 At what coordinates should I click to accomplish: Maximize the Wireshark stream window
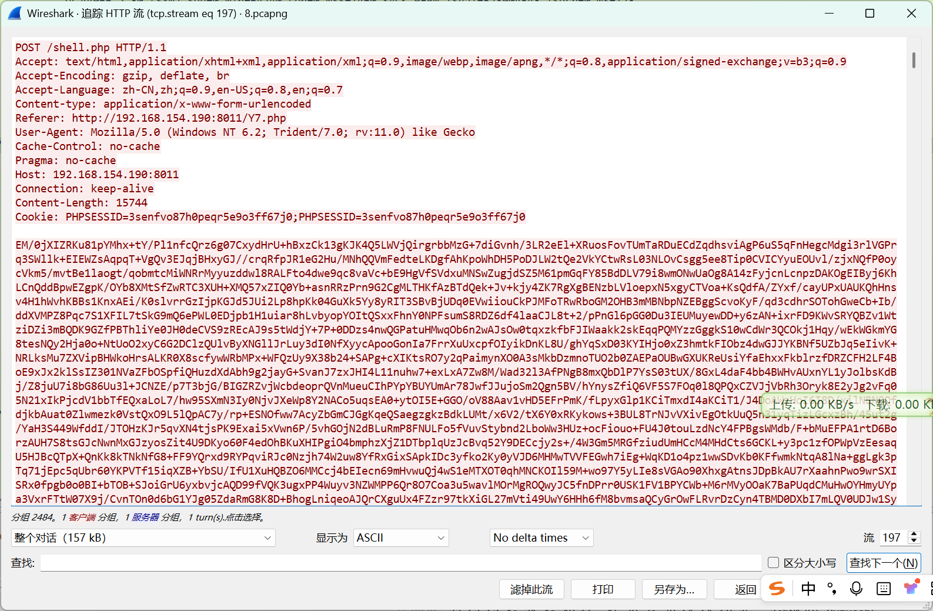(x=870, y=13)
